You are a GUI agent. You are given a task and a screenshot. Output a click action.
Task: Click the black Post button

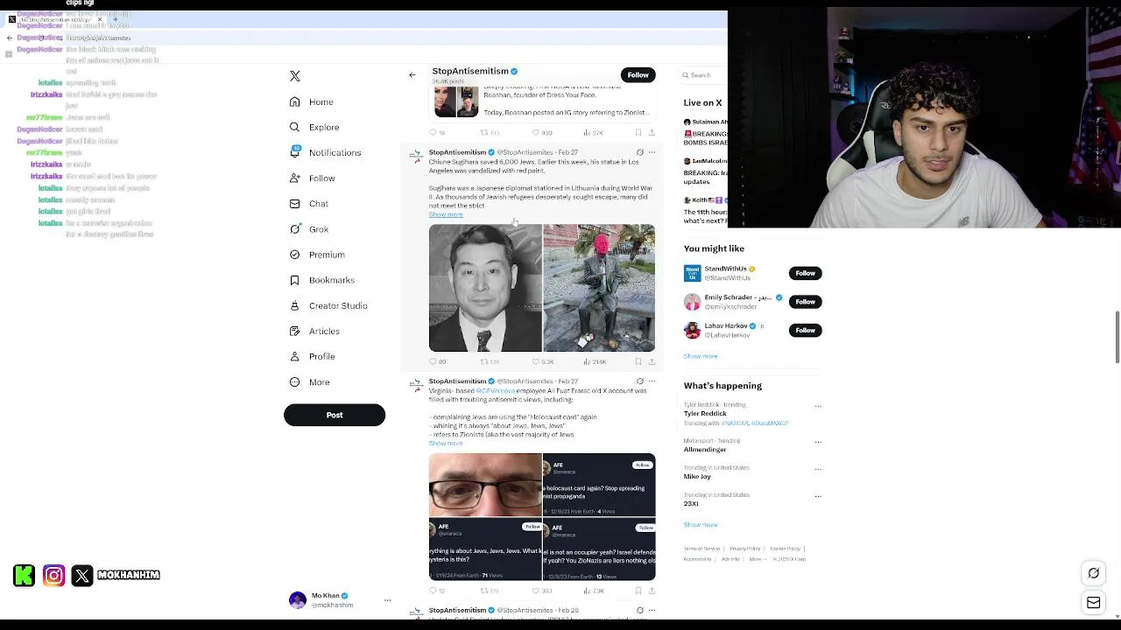pyautogui.click(x=335, y=415)
